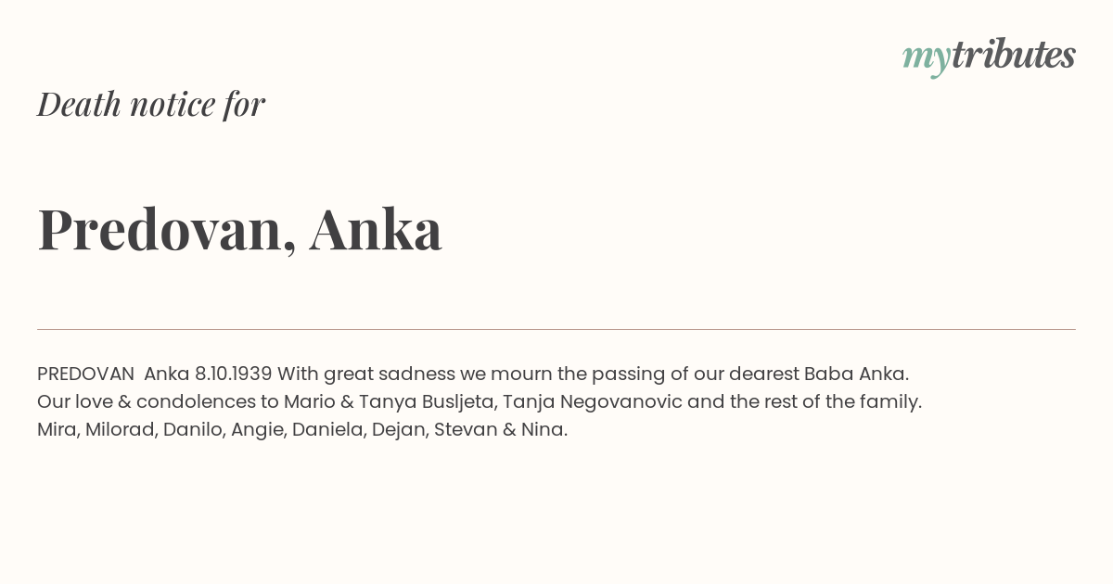This screenshot has width=1113, height=584.
Task: Click the horizontal divider line
Action: point(556,329)
